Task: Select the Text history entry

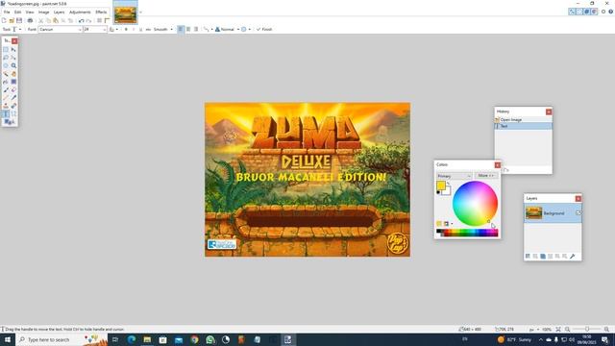Action: (x=523, y=126)
